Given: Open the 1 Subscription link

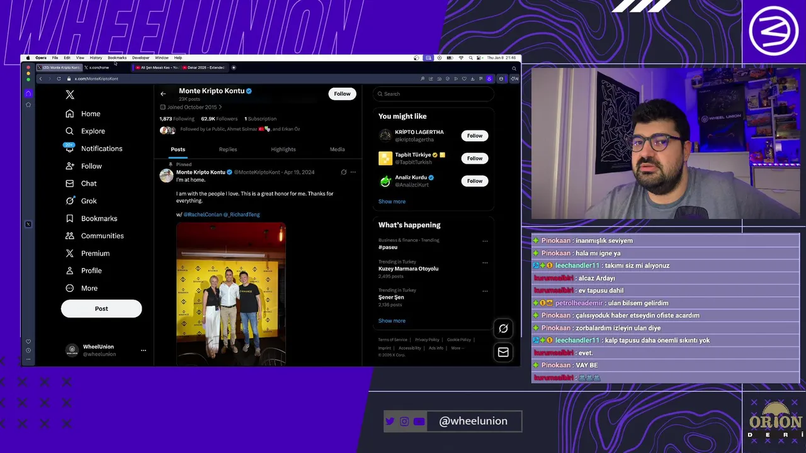Looking at the screenshot, I should tap(260, 119).
